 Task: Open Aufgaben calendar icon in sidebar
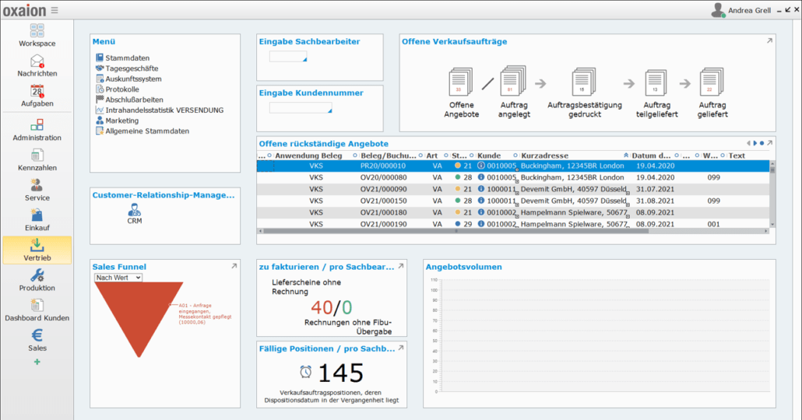tap(37, 91)
